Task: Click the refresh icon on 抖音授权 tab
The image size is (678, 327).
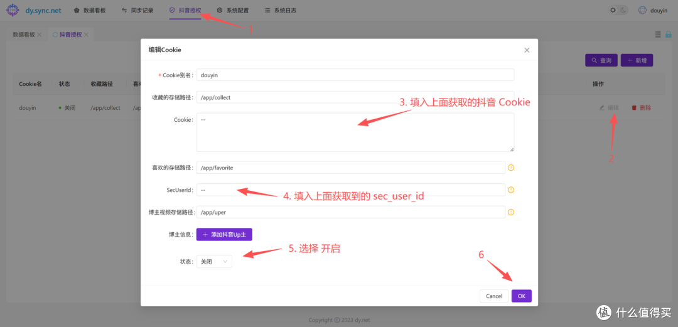Action: coord(55,35)
